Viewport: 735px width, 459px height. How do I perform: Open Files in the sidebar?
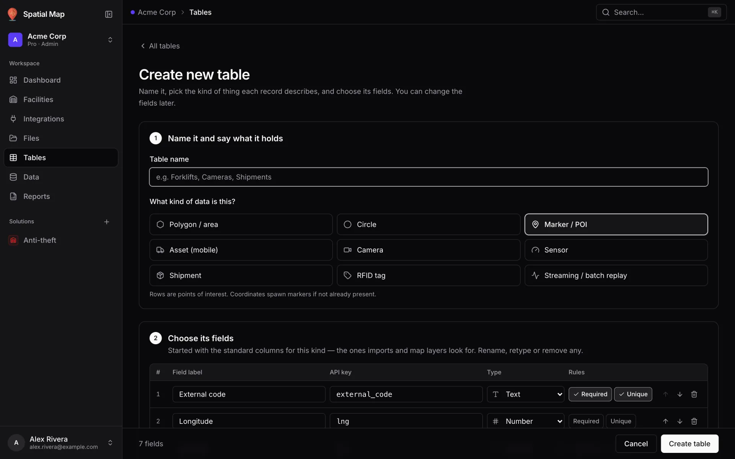(61, 138)
